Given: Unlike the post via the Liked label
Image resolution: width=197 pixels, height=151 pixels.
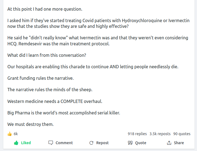Looking at the screenshot, I should coord(26,143).
